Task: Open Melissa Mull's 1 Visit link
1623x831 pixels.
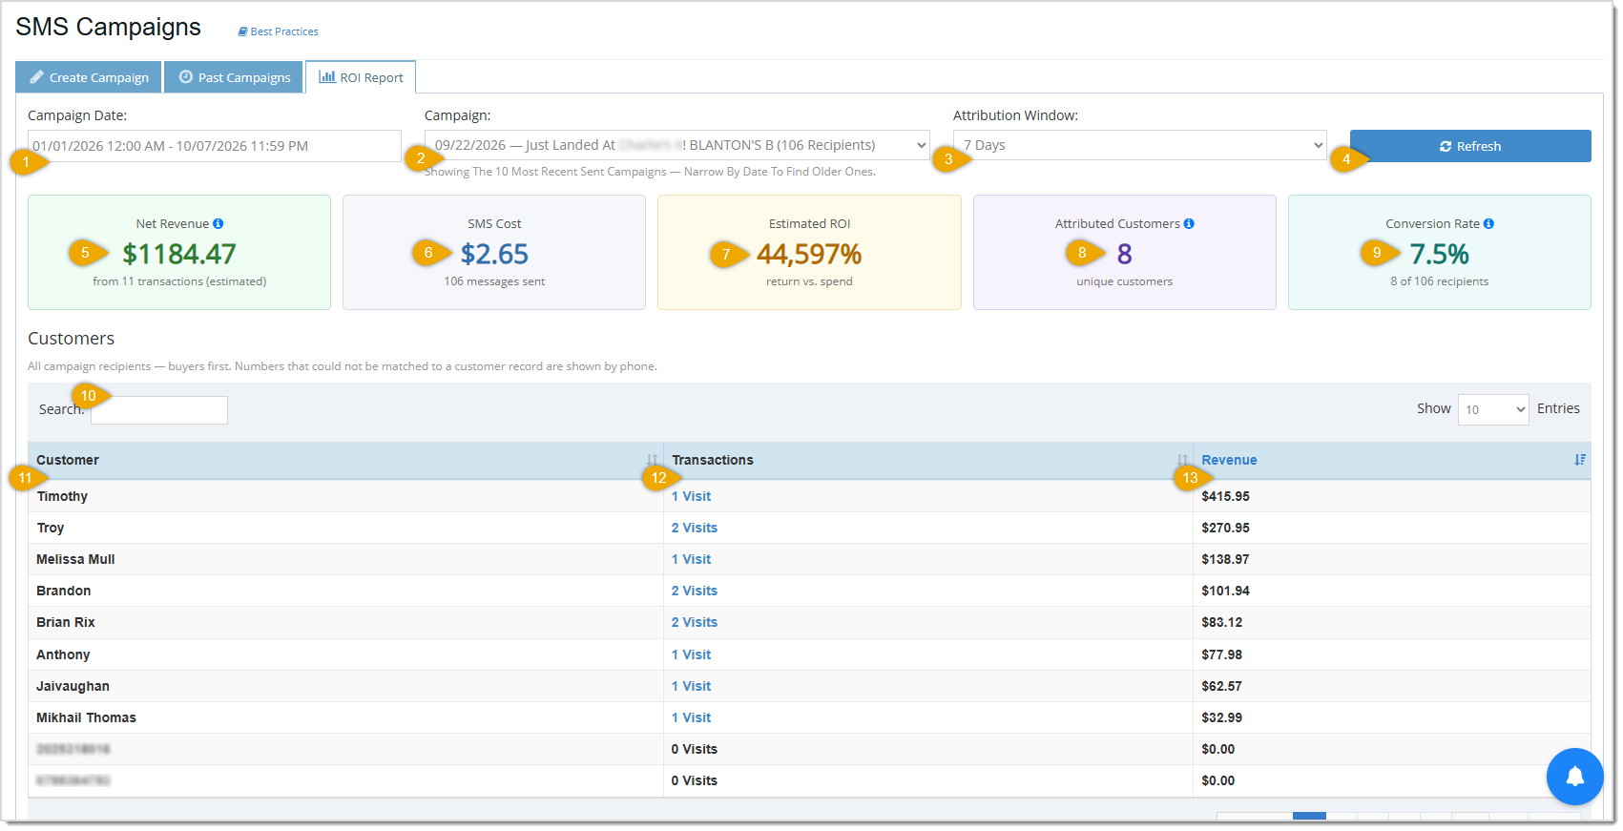Action: (691, 559)
